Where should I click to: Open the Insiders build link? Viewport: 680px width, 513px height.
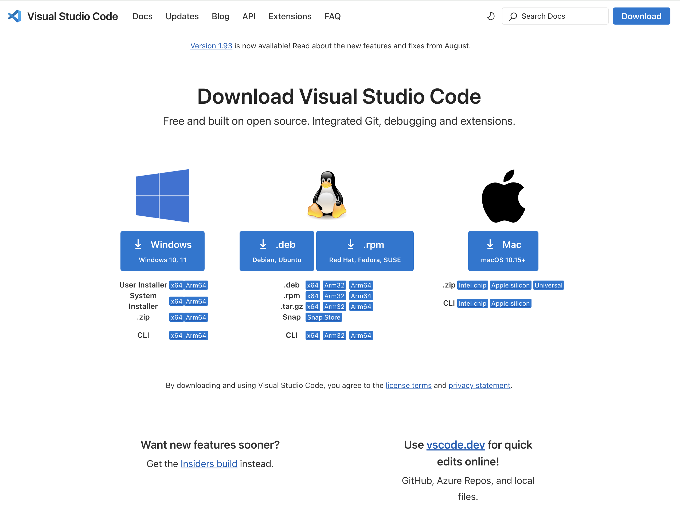click(209, 464)
